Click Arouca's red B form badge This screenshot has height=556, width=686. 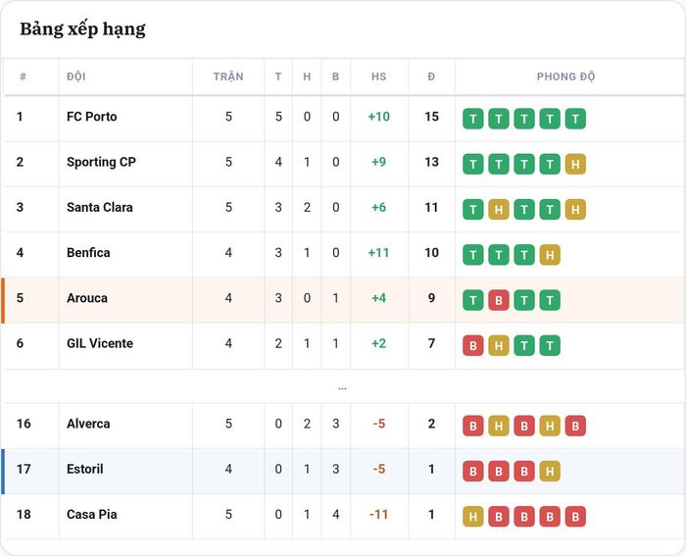[498, 300]
